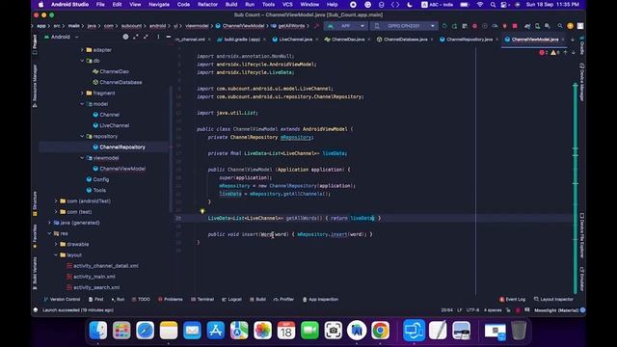
Task: Open the Layout Inspector
Action: 553,300
